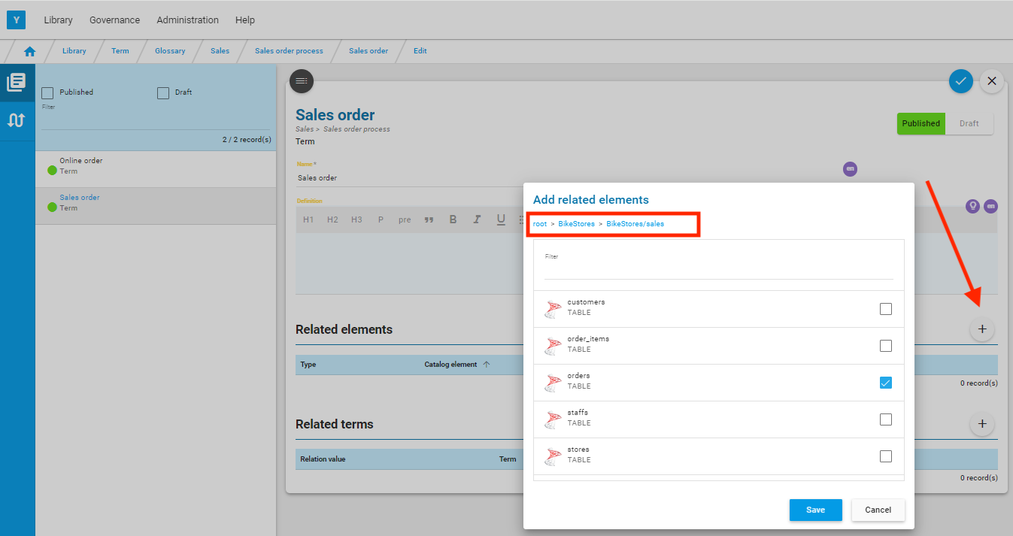Open the Library sidebar icon
Viewport: 1013px width, 536px height.
[x=17, y=82]
